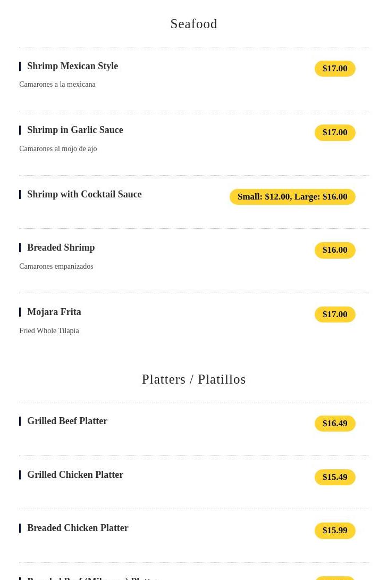The image size is (388, 580).
Task: Click the $15.49 price badge
Action: 335,477
